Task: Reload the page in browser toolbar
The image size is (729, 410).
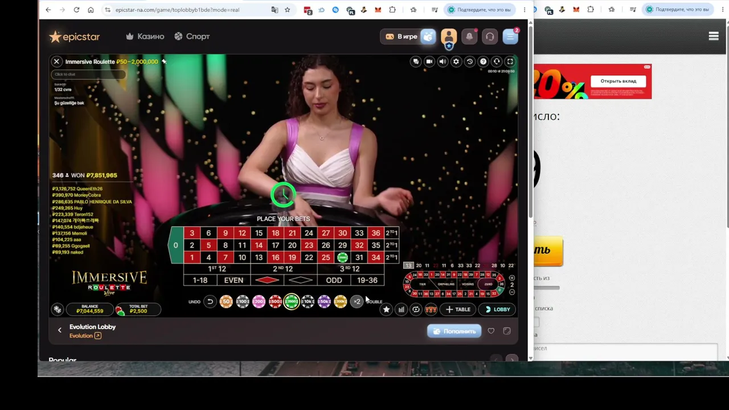Action: tap(76, 10)
